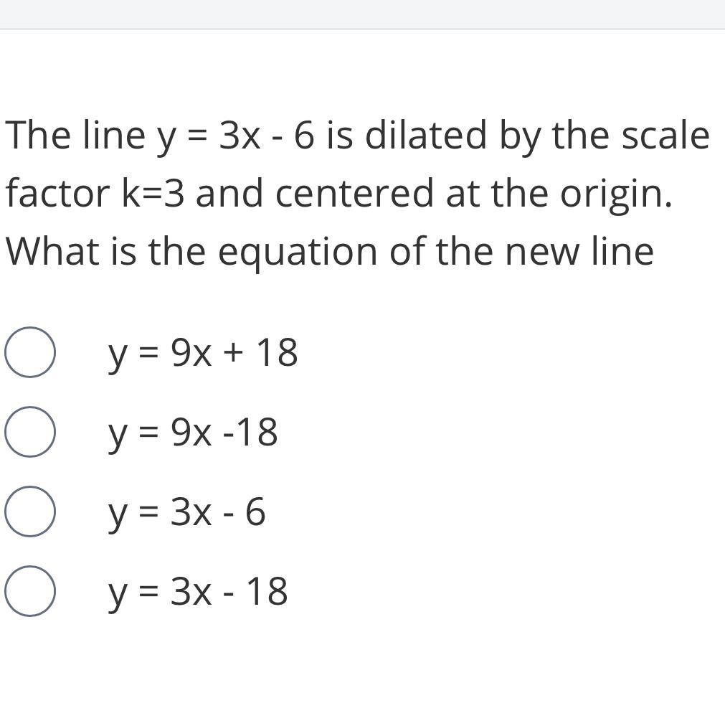Viewport: 725px width, 726px height.
Task: Click the question line starting with 'The line'
Action: click(357, 136)
